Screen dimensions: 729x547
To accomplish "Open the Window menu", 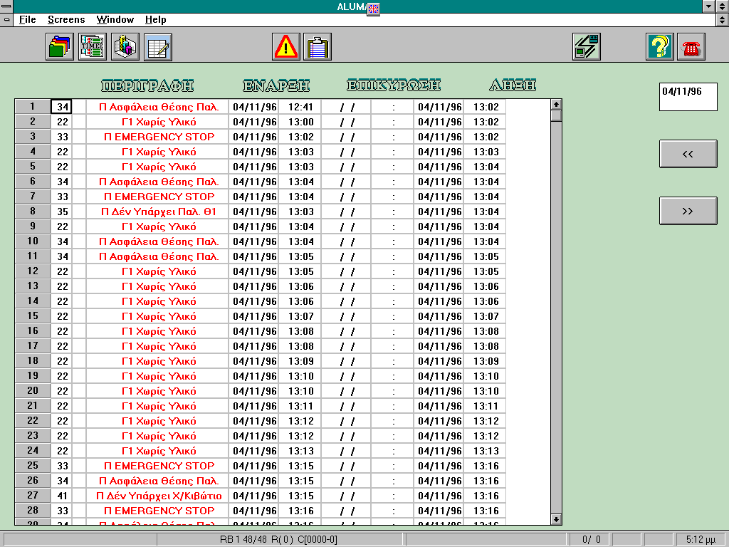I will (x=115, y=20).
